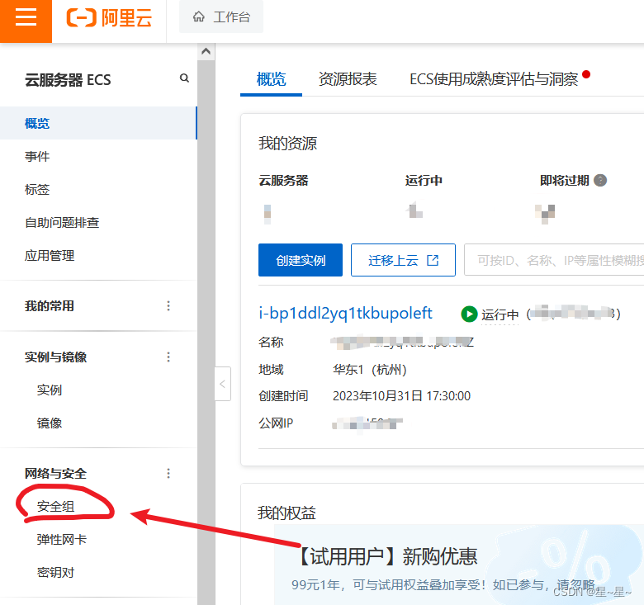Switch to the 概览 tab
The width and height of the screenshot is (644, 605).
[271, 79]
